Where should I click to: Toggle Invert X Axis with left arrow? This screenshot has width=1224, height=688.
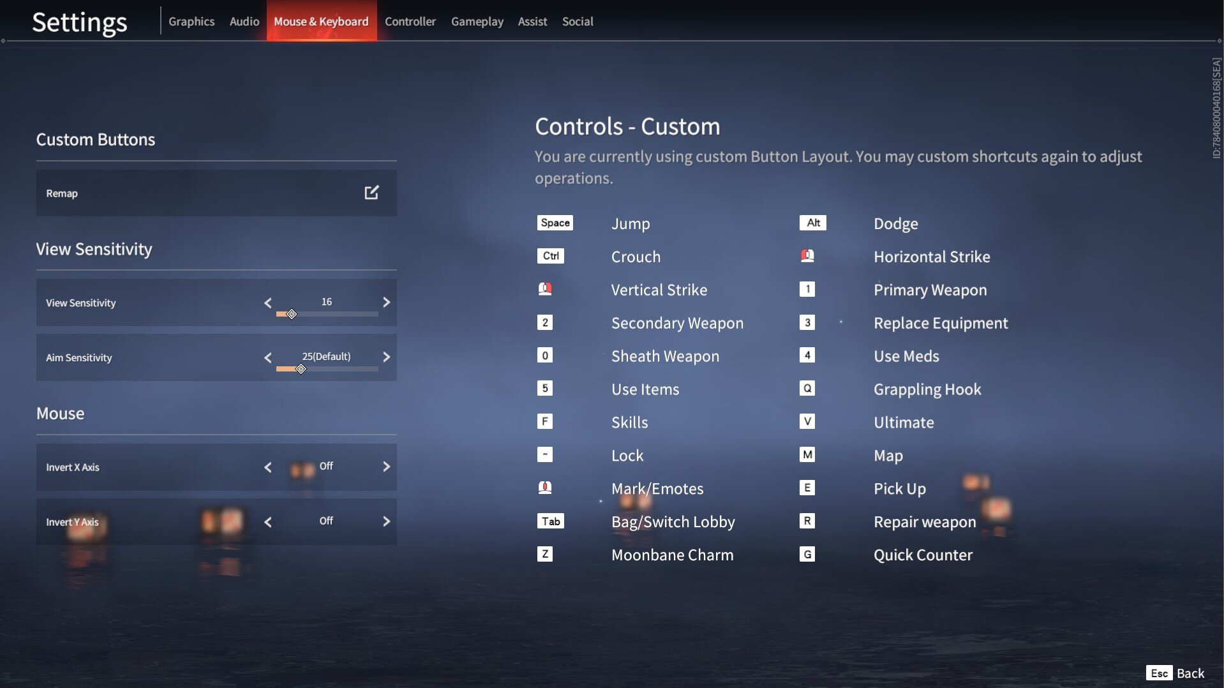click(x=268, y=467)
